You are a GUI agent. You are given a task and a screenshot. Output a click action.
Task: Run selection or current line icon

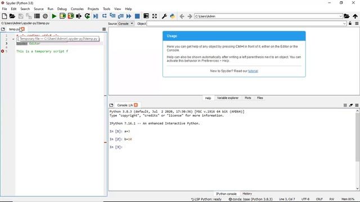pyautogui.click(x=79, y=16)
